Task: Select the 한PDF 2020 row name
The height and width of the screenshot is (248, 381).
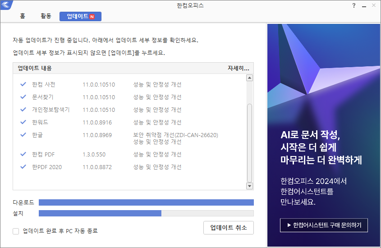Action: (47, 167)
